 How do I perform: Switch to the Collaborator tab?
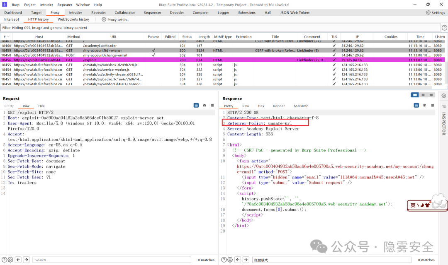pyautogui.click(x=124, y=12)
